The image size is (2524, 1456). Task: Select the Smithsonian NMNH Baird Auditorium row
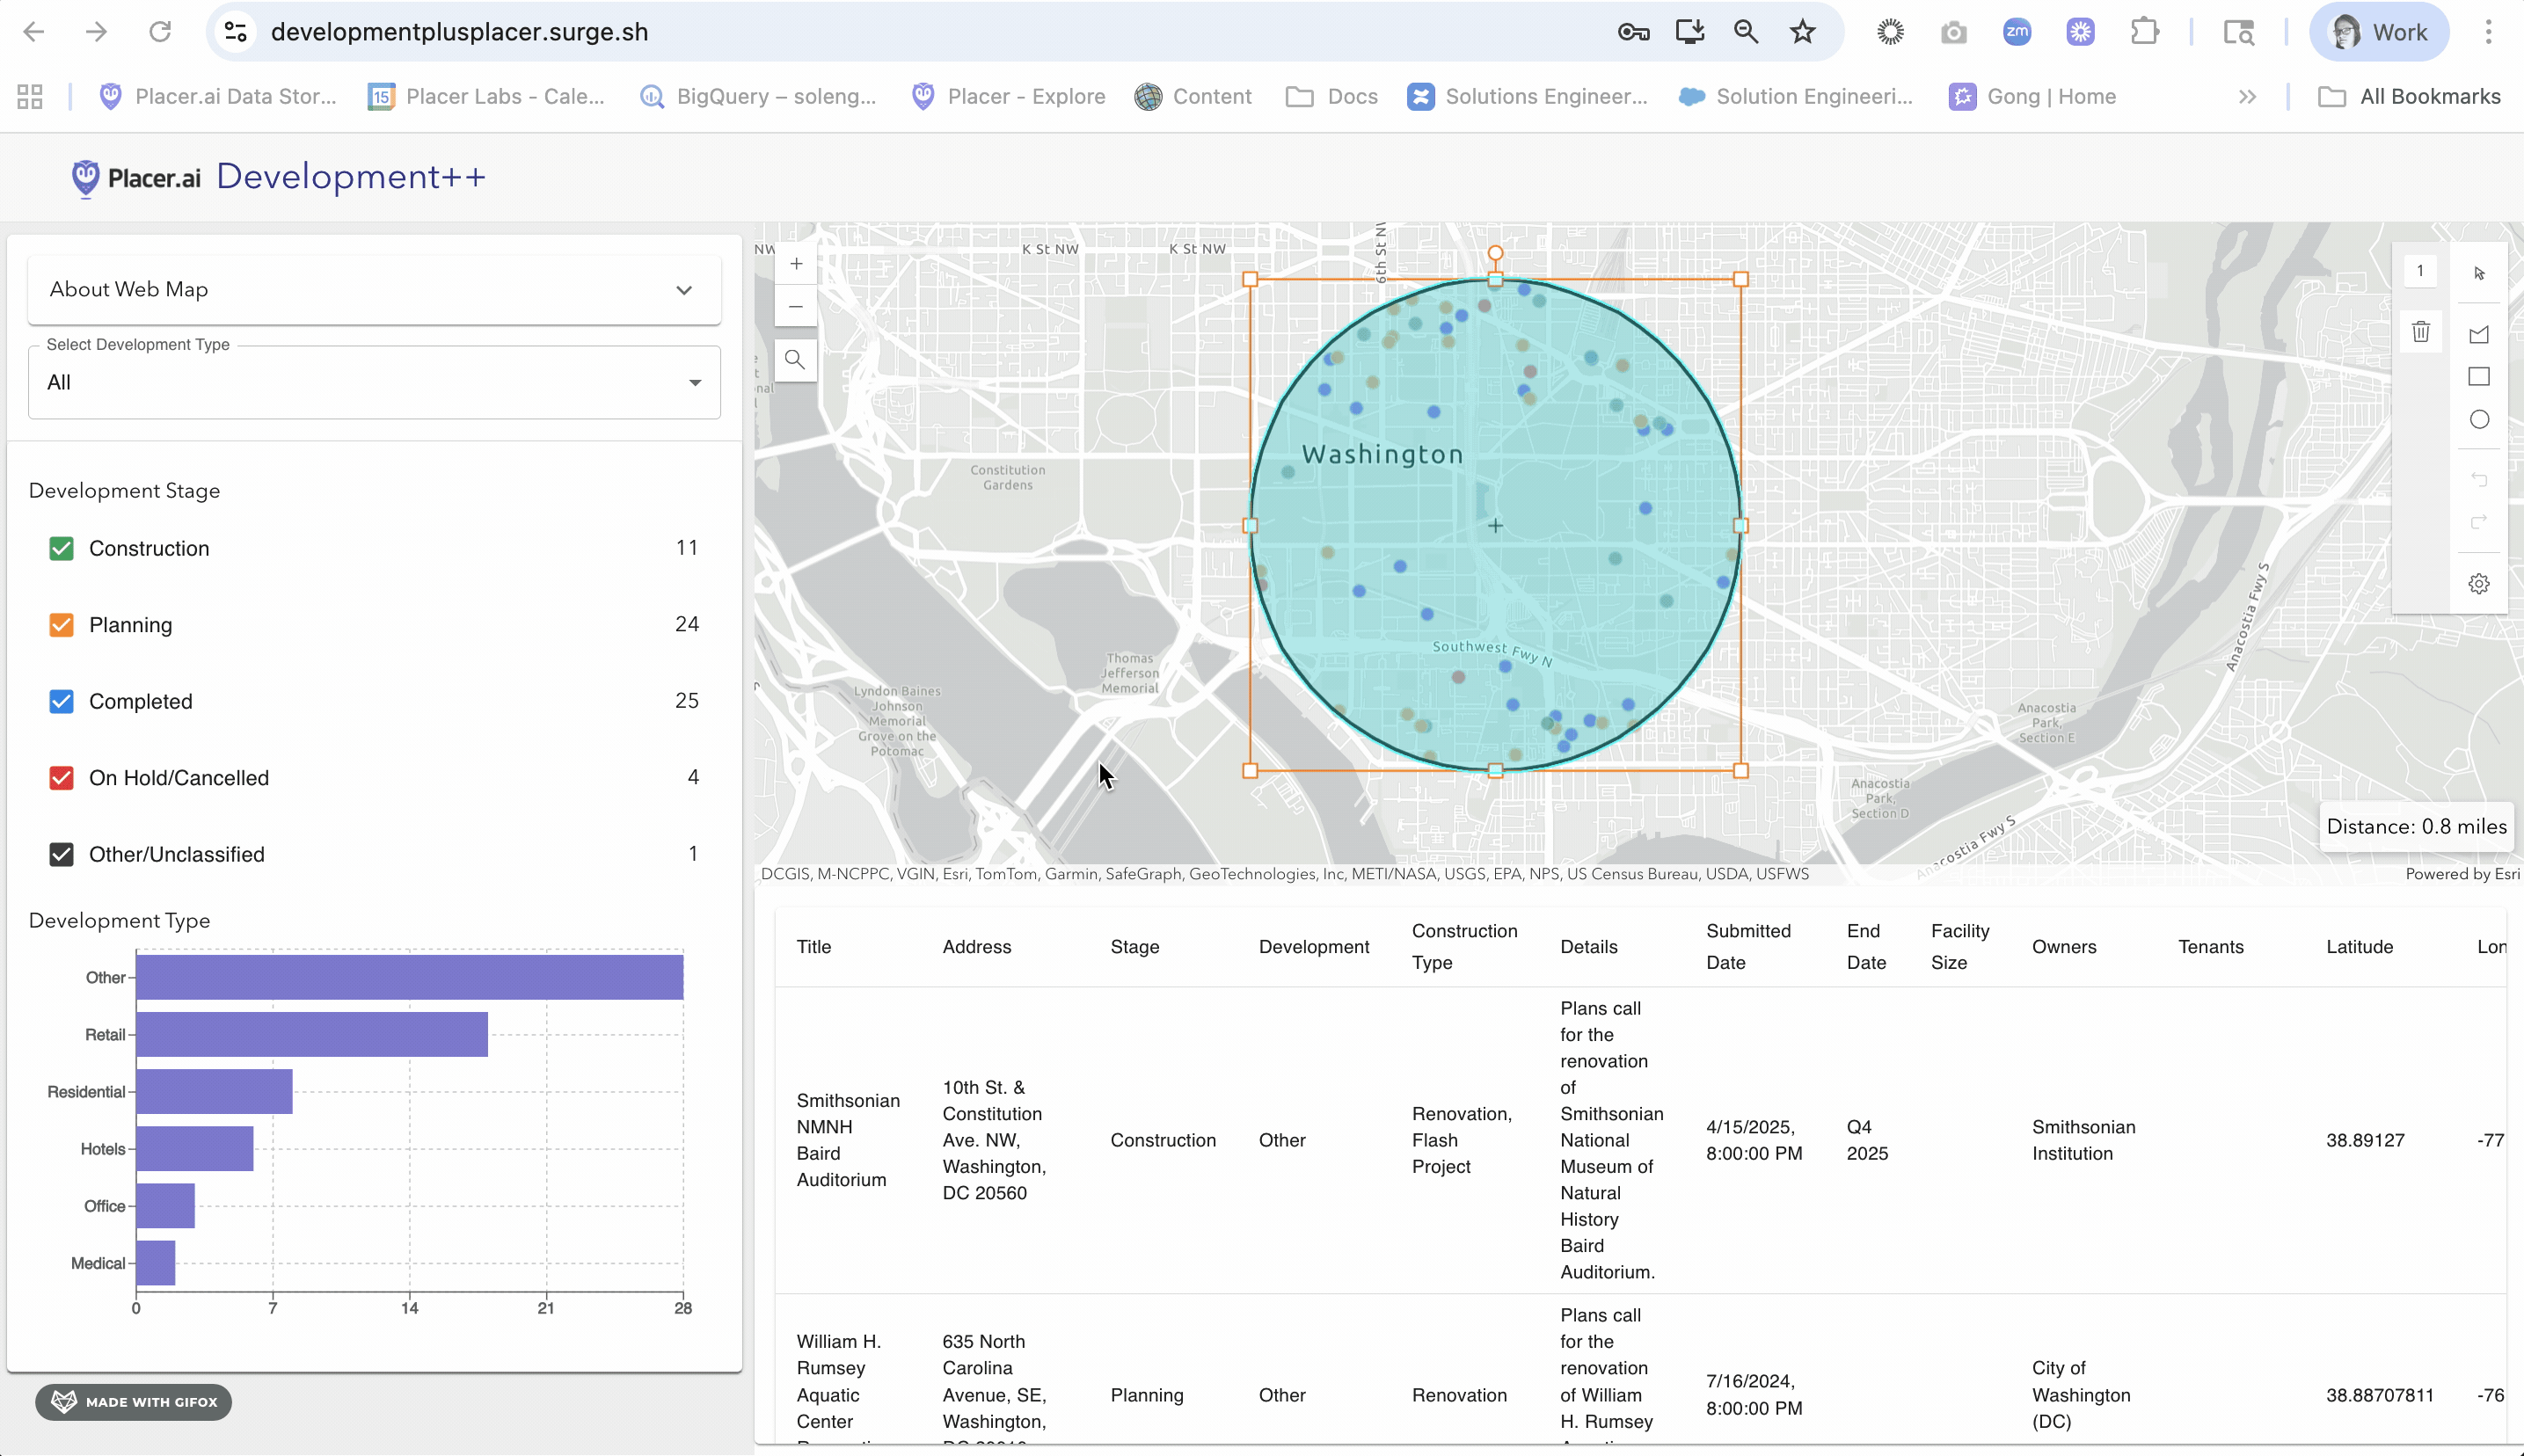tap(1640, 1140)
